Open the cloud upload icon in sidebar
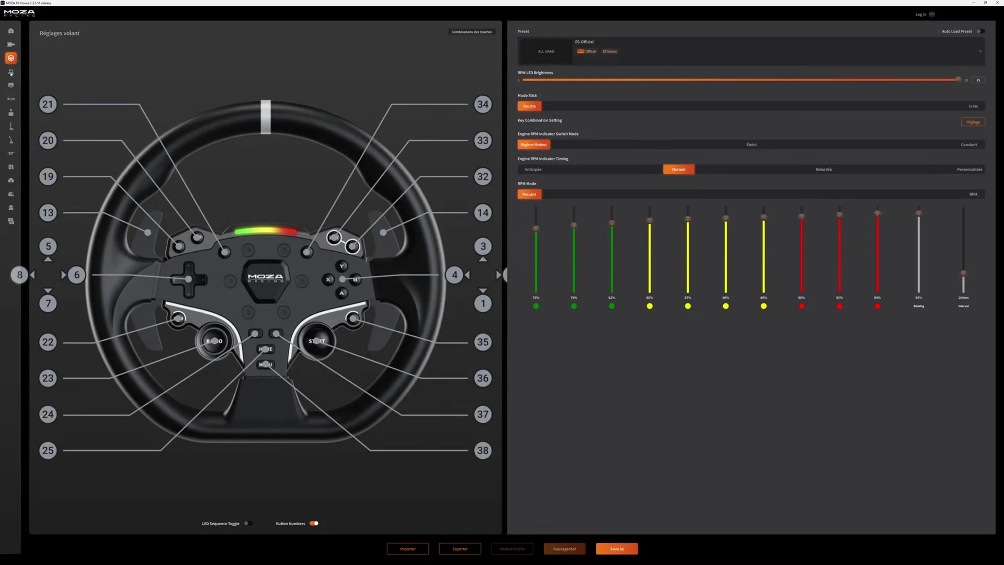This screenshot has height=565, width=1004. pos(10,180)
